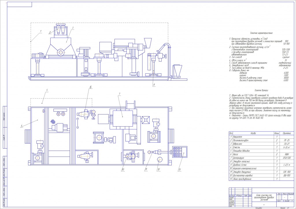Click table cell 'СВГ-100'
This screenshot has height=209, width=296.
pyautogui.click(x=286, y=172)
